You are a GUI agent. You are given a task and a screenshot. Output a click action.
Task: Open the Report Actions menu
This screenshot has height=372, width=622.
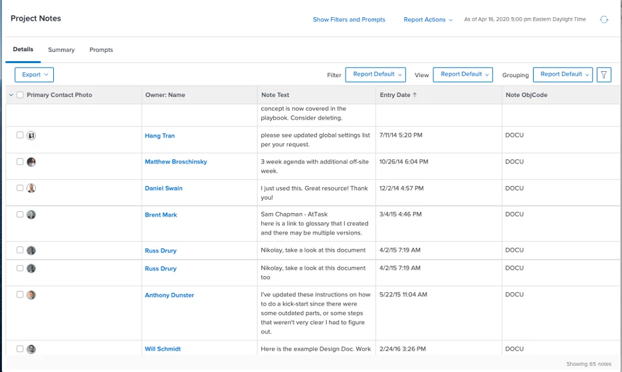coord(428,19)
